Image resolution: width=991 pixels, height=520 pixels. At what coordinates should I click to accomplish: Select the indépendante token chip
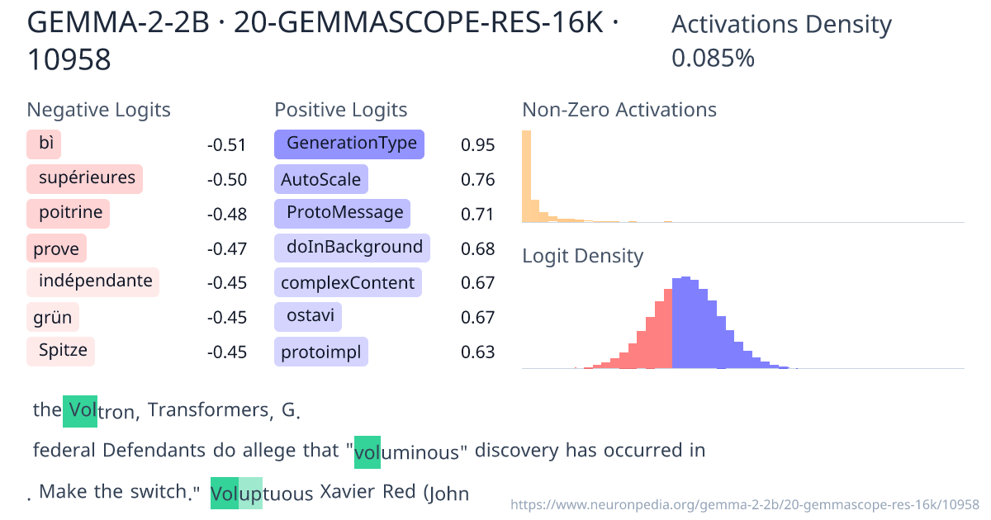click(x=92, y=282)
